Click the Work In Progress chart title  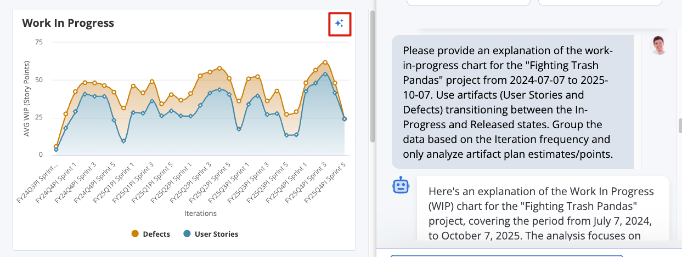(x=68, y=23)
